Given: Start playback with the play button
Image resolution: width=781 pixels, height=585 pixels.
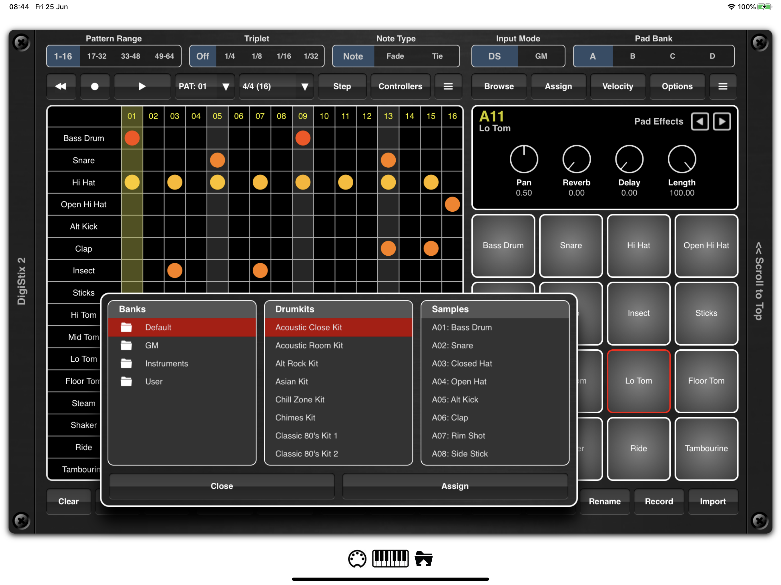Looking at the screenshot, I should tap(142, 87).
